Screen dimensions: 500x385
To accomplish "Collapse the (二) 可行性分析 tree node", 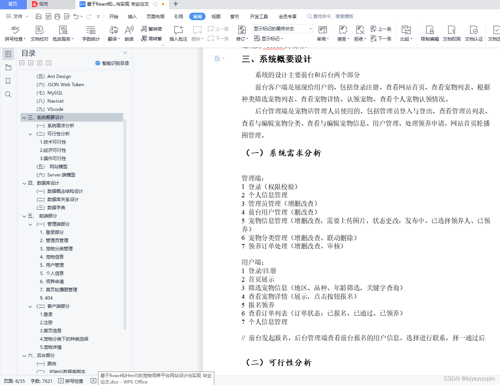I will coord(31,134).
